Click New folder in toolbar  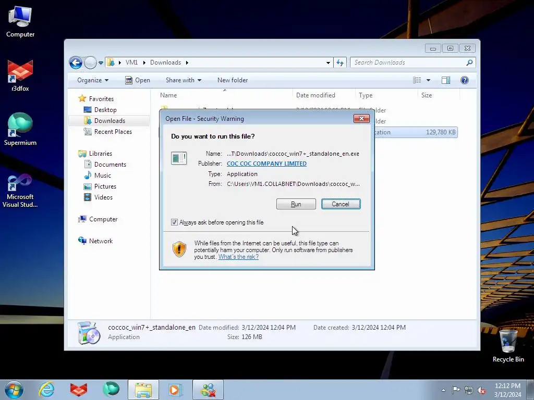click(x=233, y=80)
